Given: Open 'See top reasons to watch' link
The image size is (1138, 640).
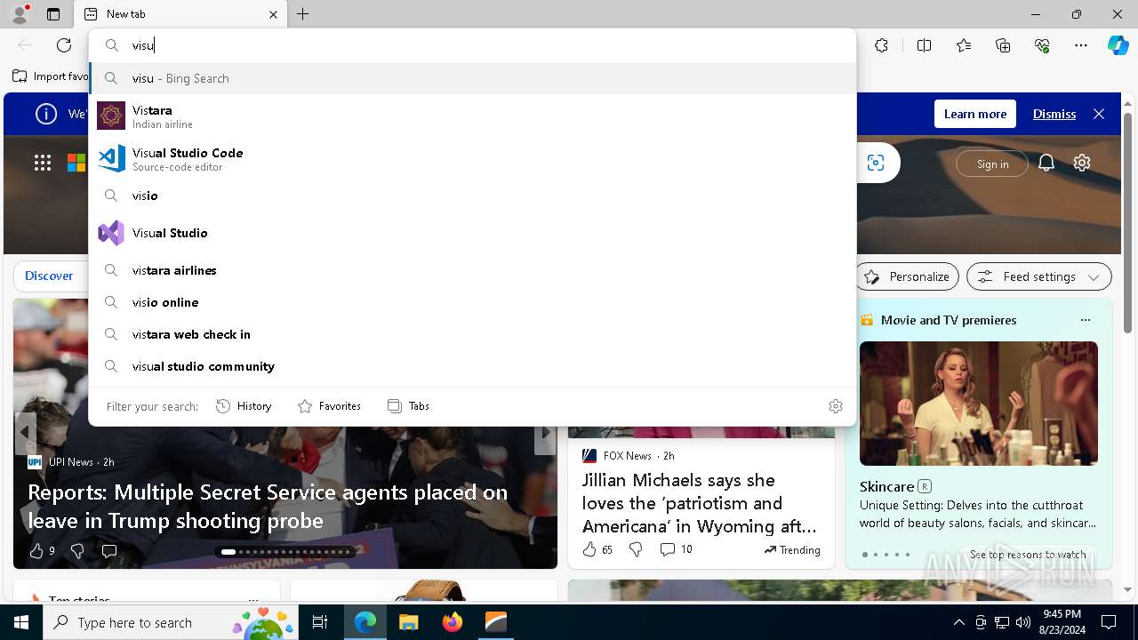Looking at the screenshot, I should pos(1028,555).
